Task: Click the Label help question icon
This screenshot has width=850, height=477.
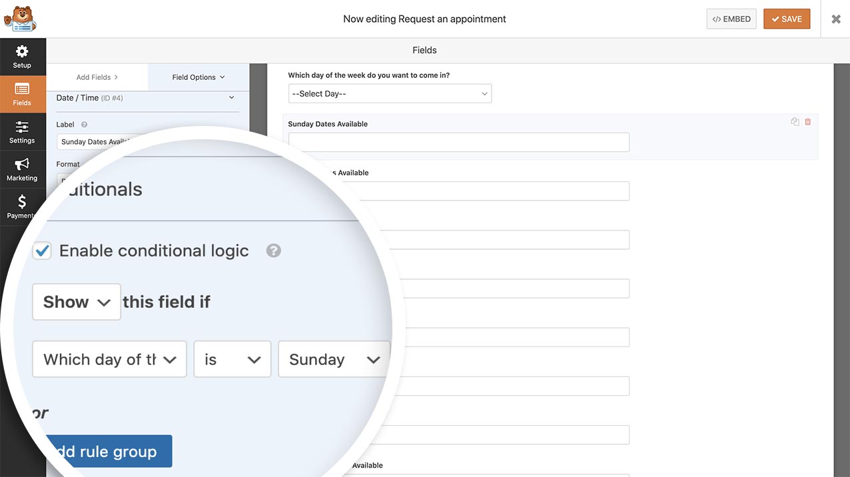Action: [x=84, y=125]
